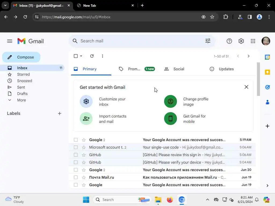275x206 pixels.
Task: Click Change profile image
Action: tap(187, 102)
